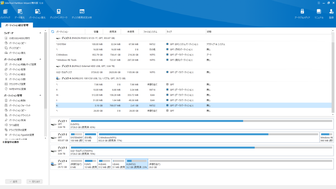Pick パーティション復元 in the ウィザード sidebar section
The height and width of the screenshot is (189, 336).
pyautogui.click(x=15, y=53)
